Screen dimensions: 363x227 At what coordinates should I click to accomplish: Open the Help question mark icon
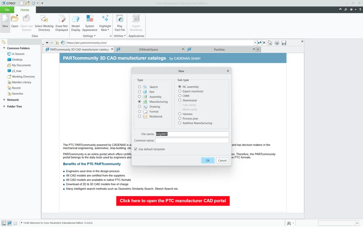pyautogui.click(x=360, y=9)
